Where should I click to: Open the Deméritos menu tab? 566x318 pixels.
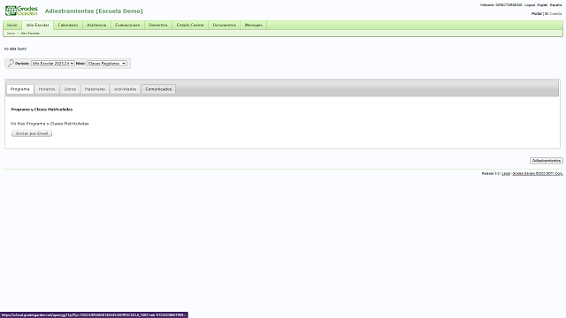tap(158, 26)
